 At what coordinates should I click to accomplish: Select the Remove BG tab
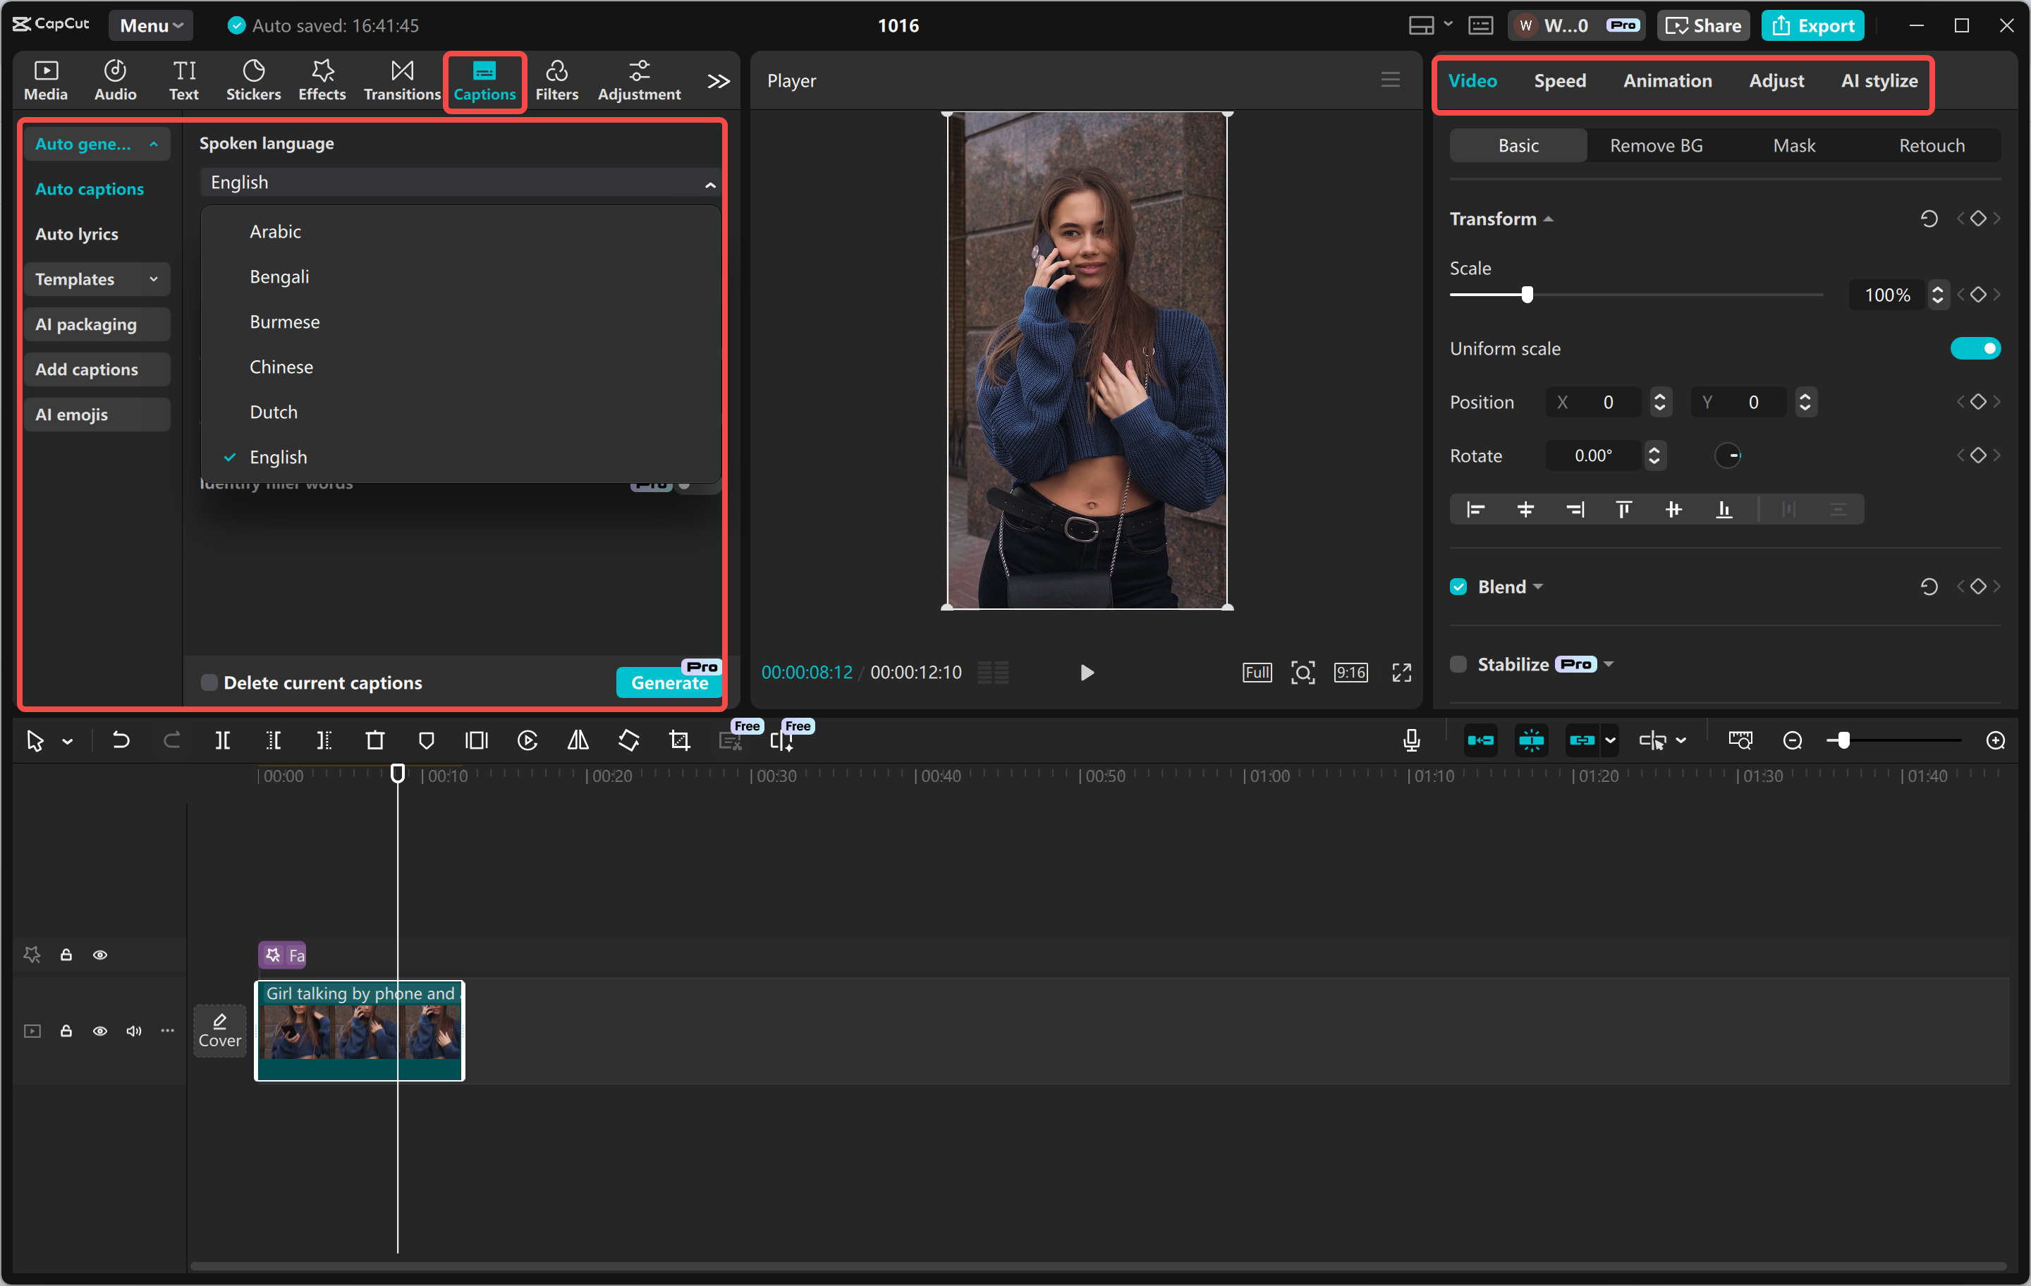1656,146
